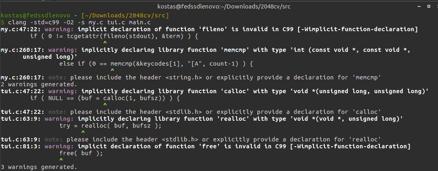The height and width of the screenshot is (171, 438).
Task: Click the <stdlib.h> note for 'realloc'
Action: point(191,139)
